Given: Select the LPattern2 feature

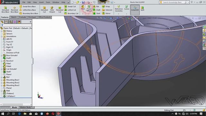Looking at the screenshot, I should (x=10, y=93).
